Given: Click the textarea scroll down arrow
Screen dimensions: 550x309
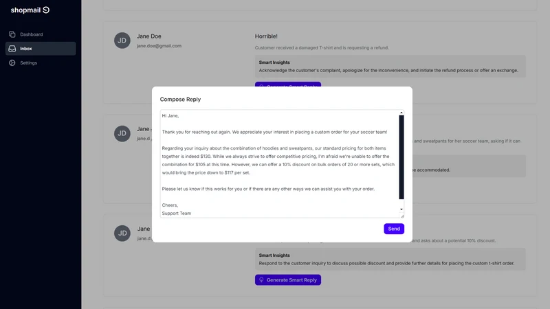Looking at the screenshot, I should pyautogui.click(x=401, y=209).
